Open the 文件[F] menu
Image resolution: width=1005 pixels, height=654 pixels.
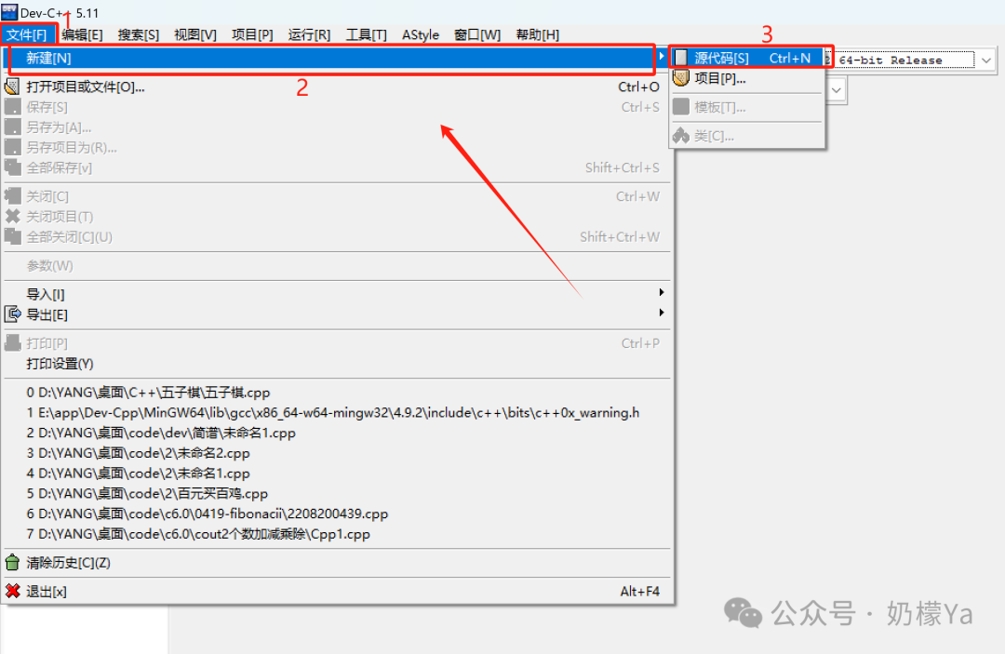(27, 34)
